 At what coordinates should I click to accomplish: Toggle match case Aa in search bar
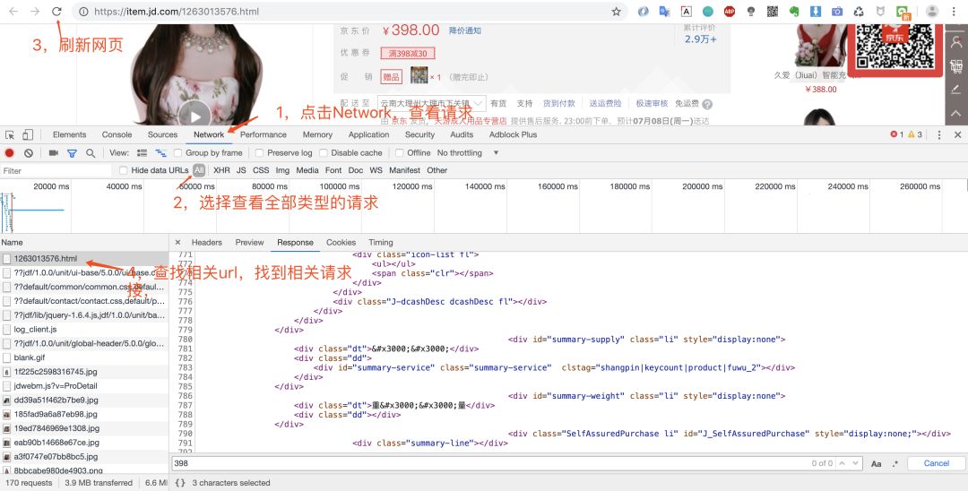(876, 463)
